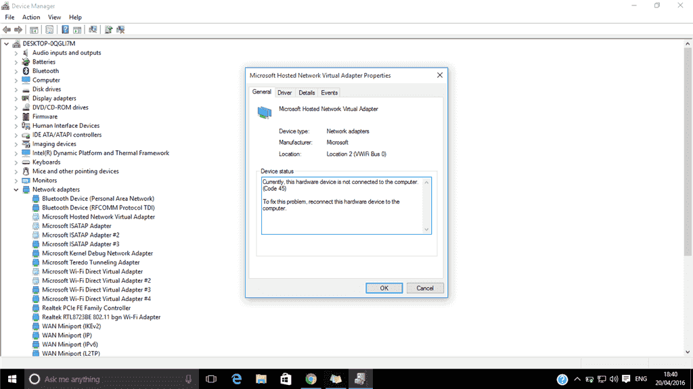
Task: Open the View menu
Action: pyautogui.click(x=54, y=17)
